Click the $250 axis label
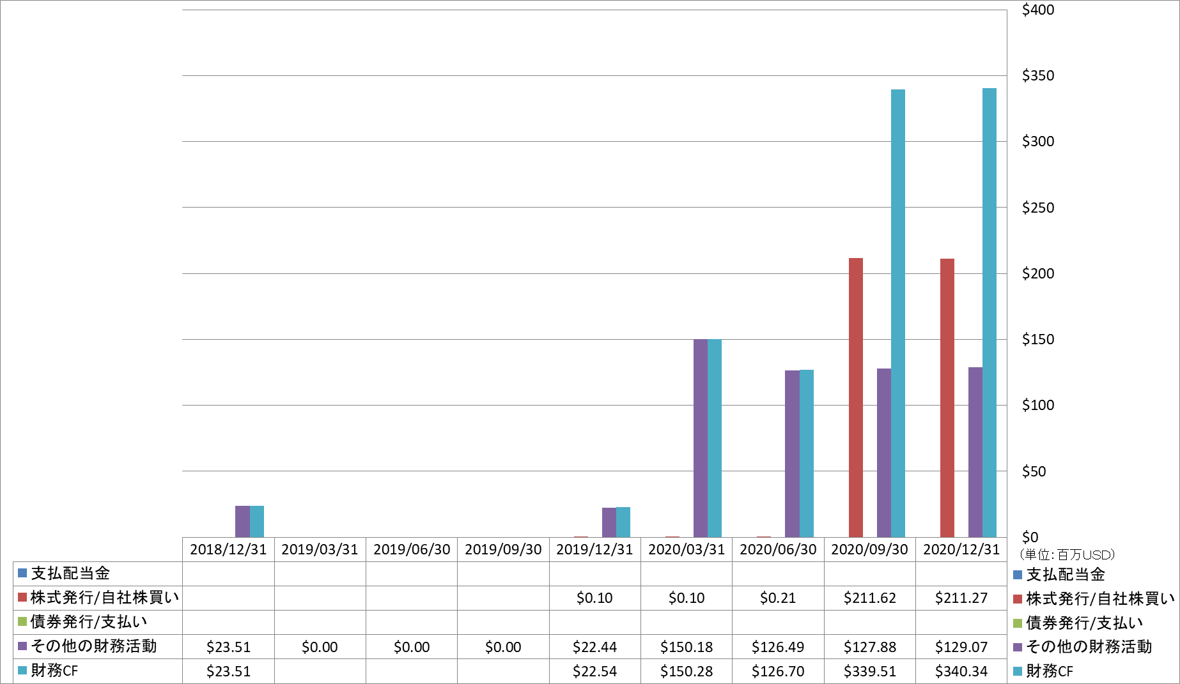Screen dimensions: 1180x684 1038,208
